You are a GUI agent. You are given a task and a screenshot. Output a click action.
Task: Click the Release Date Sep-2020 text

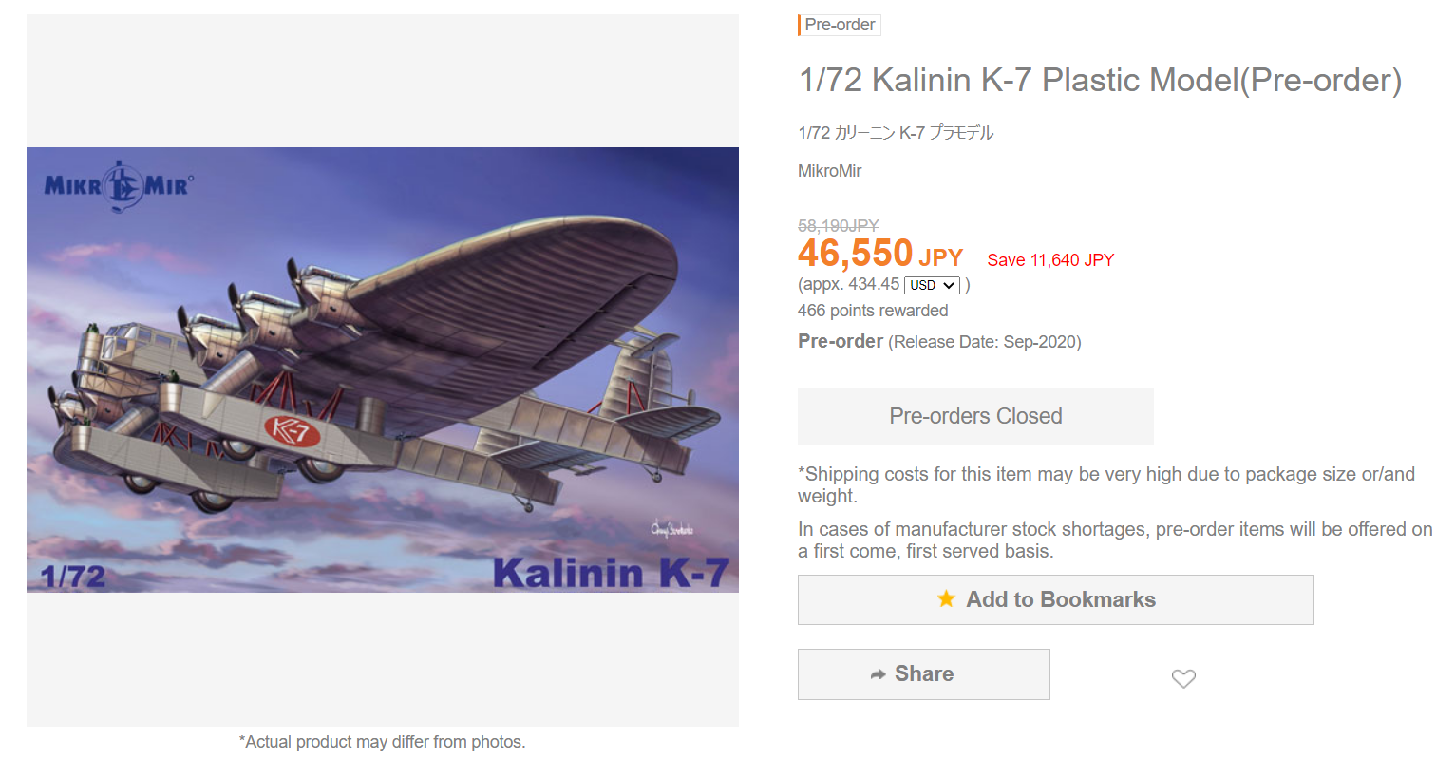coord(984,342)
